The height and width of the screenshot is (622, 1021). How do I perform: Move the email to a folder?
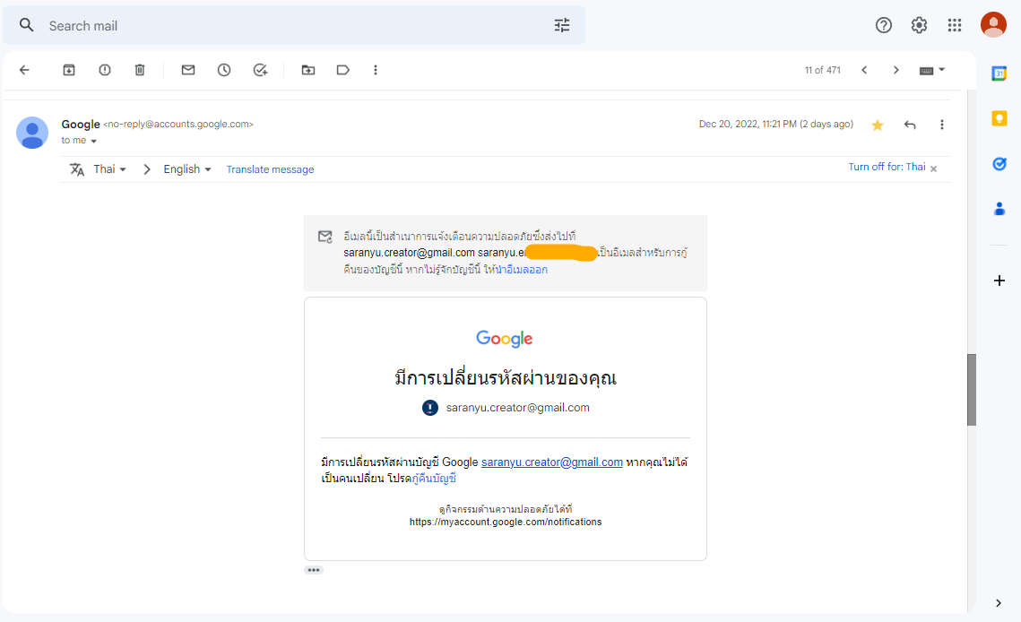click(308, 70)
